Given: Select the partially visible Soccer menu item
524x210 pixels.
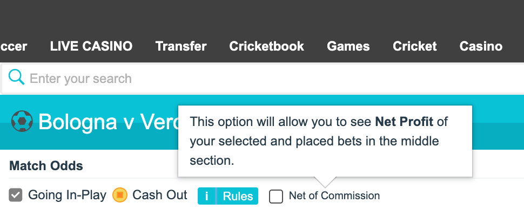Looking at the screenshot, I should point(14,46).
